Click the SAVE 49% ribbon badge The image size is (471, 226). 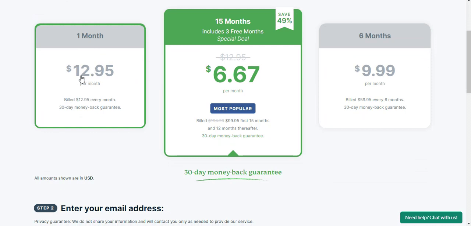tap(284, 19)
